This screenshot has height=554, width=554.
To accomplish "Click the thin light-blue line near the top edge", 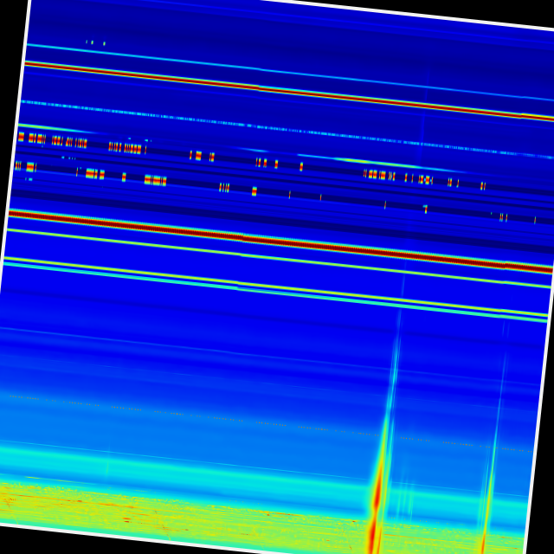I will (260, 68).
